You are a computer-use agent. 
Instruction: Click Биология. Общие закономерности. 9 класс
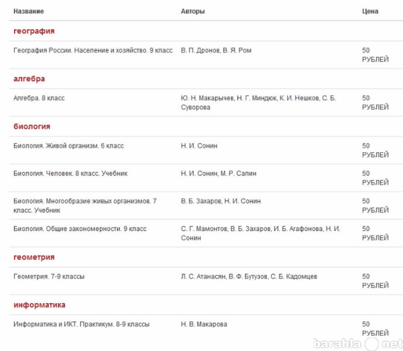pyautogui.click(x=80, y=229)
